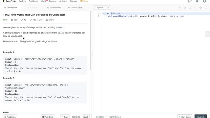210x118 pixels.
Task: Go to the next problem
Action: pyautogui.click(x=87, y=117)
